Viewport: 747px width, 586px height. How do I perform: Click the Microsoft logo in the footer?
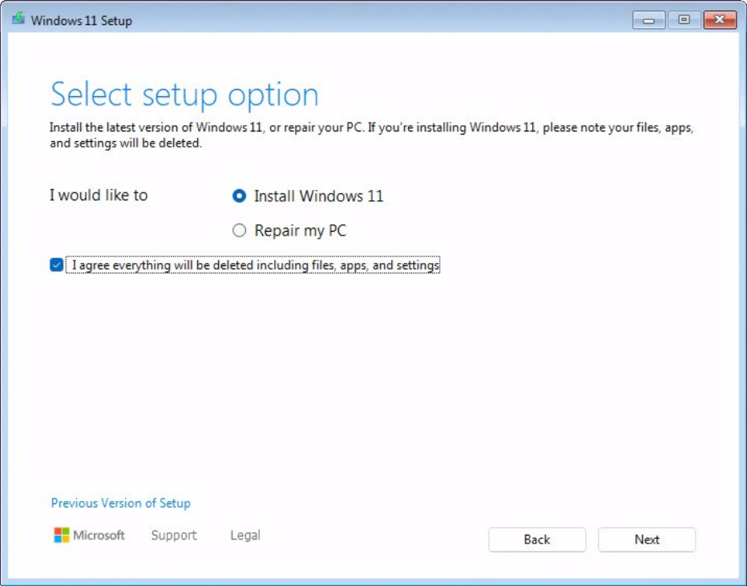pyautogui.click(x=63, y=535)
